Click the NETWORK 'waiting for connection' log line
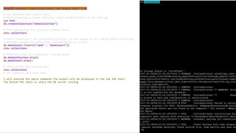Screen dimensions: 236x133 188,119
